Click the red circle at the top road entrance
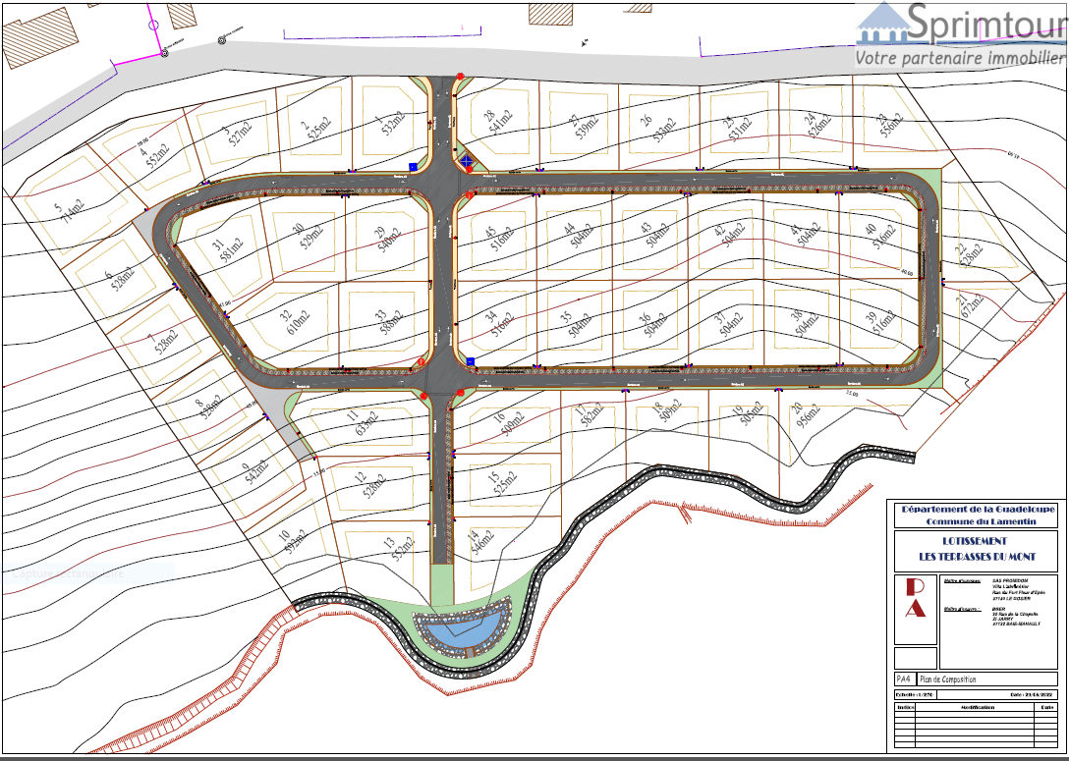Viewport: 1069px width, 761px height. (459, 75)
